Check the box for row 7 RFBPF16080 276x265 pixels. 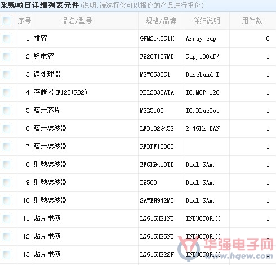[x=6, y=146]
